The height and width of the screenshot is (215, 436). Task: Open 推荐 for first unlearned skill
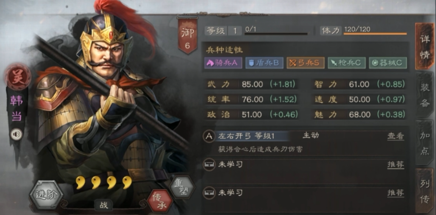(x=396, y=164)
